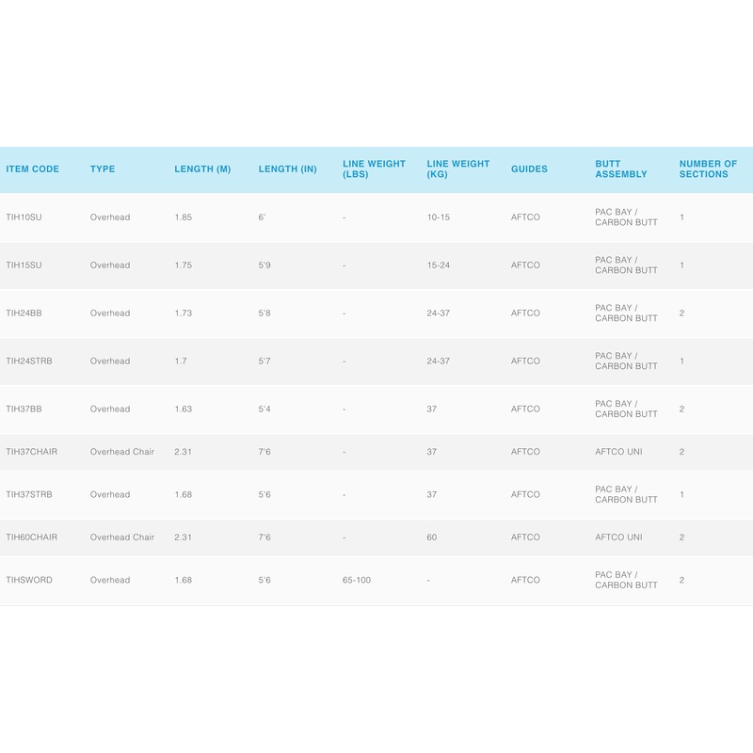
Task: Select the LENGTH (M) column header
Action: tap(202, 169)
